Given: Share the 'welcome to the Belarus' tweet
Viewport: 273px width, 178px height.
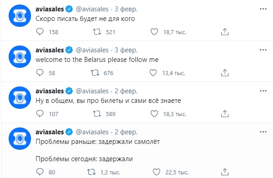Looking at the screenshot, I should [x=225, y=73].
